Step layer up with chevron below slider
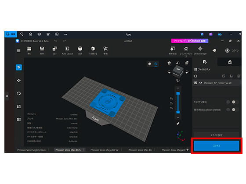The width and height of the screenshot is (246, 184). (x=178, y=117)
